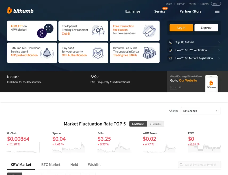This screenshot has height=175, width=228.
Task: Switch to the Held tab
Action: tap(74, 165)
